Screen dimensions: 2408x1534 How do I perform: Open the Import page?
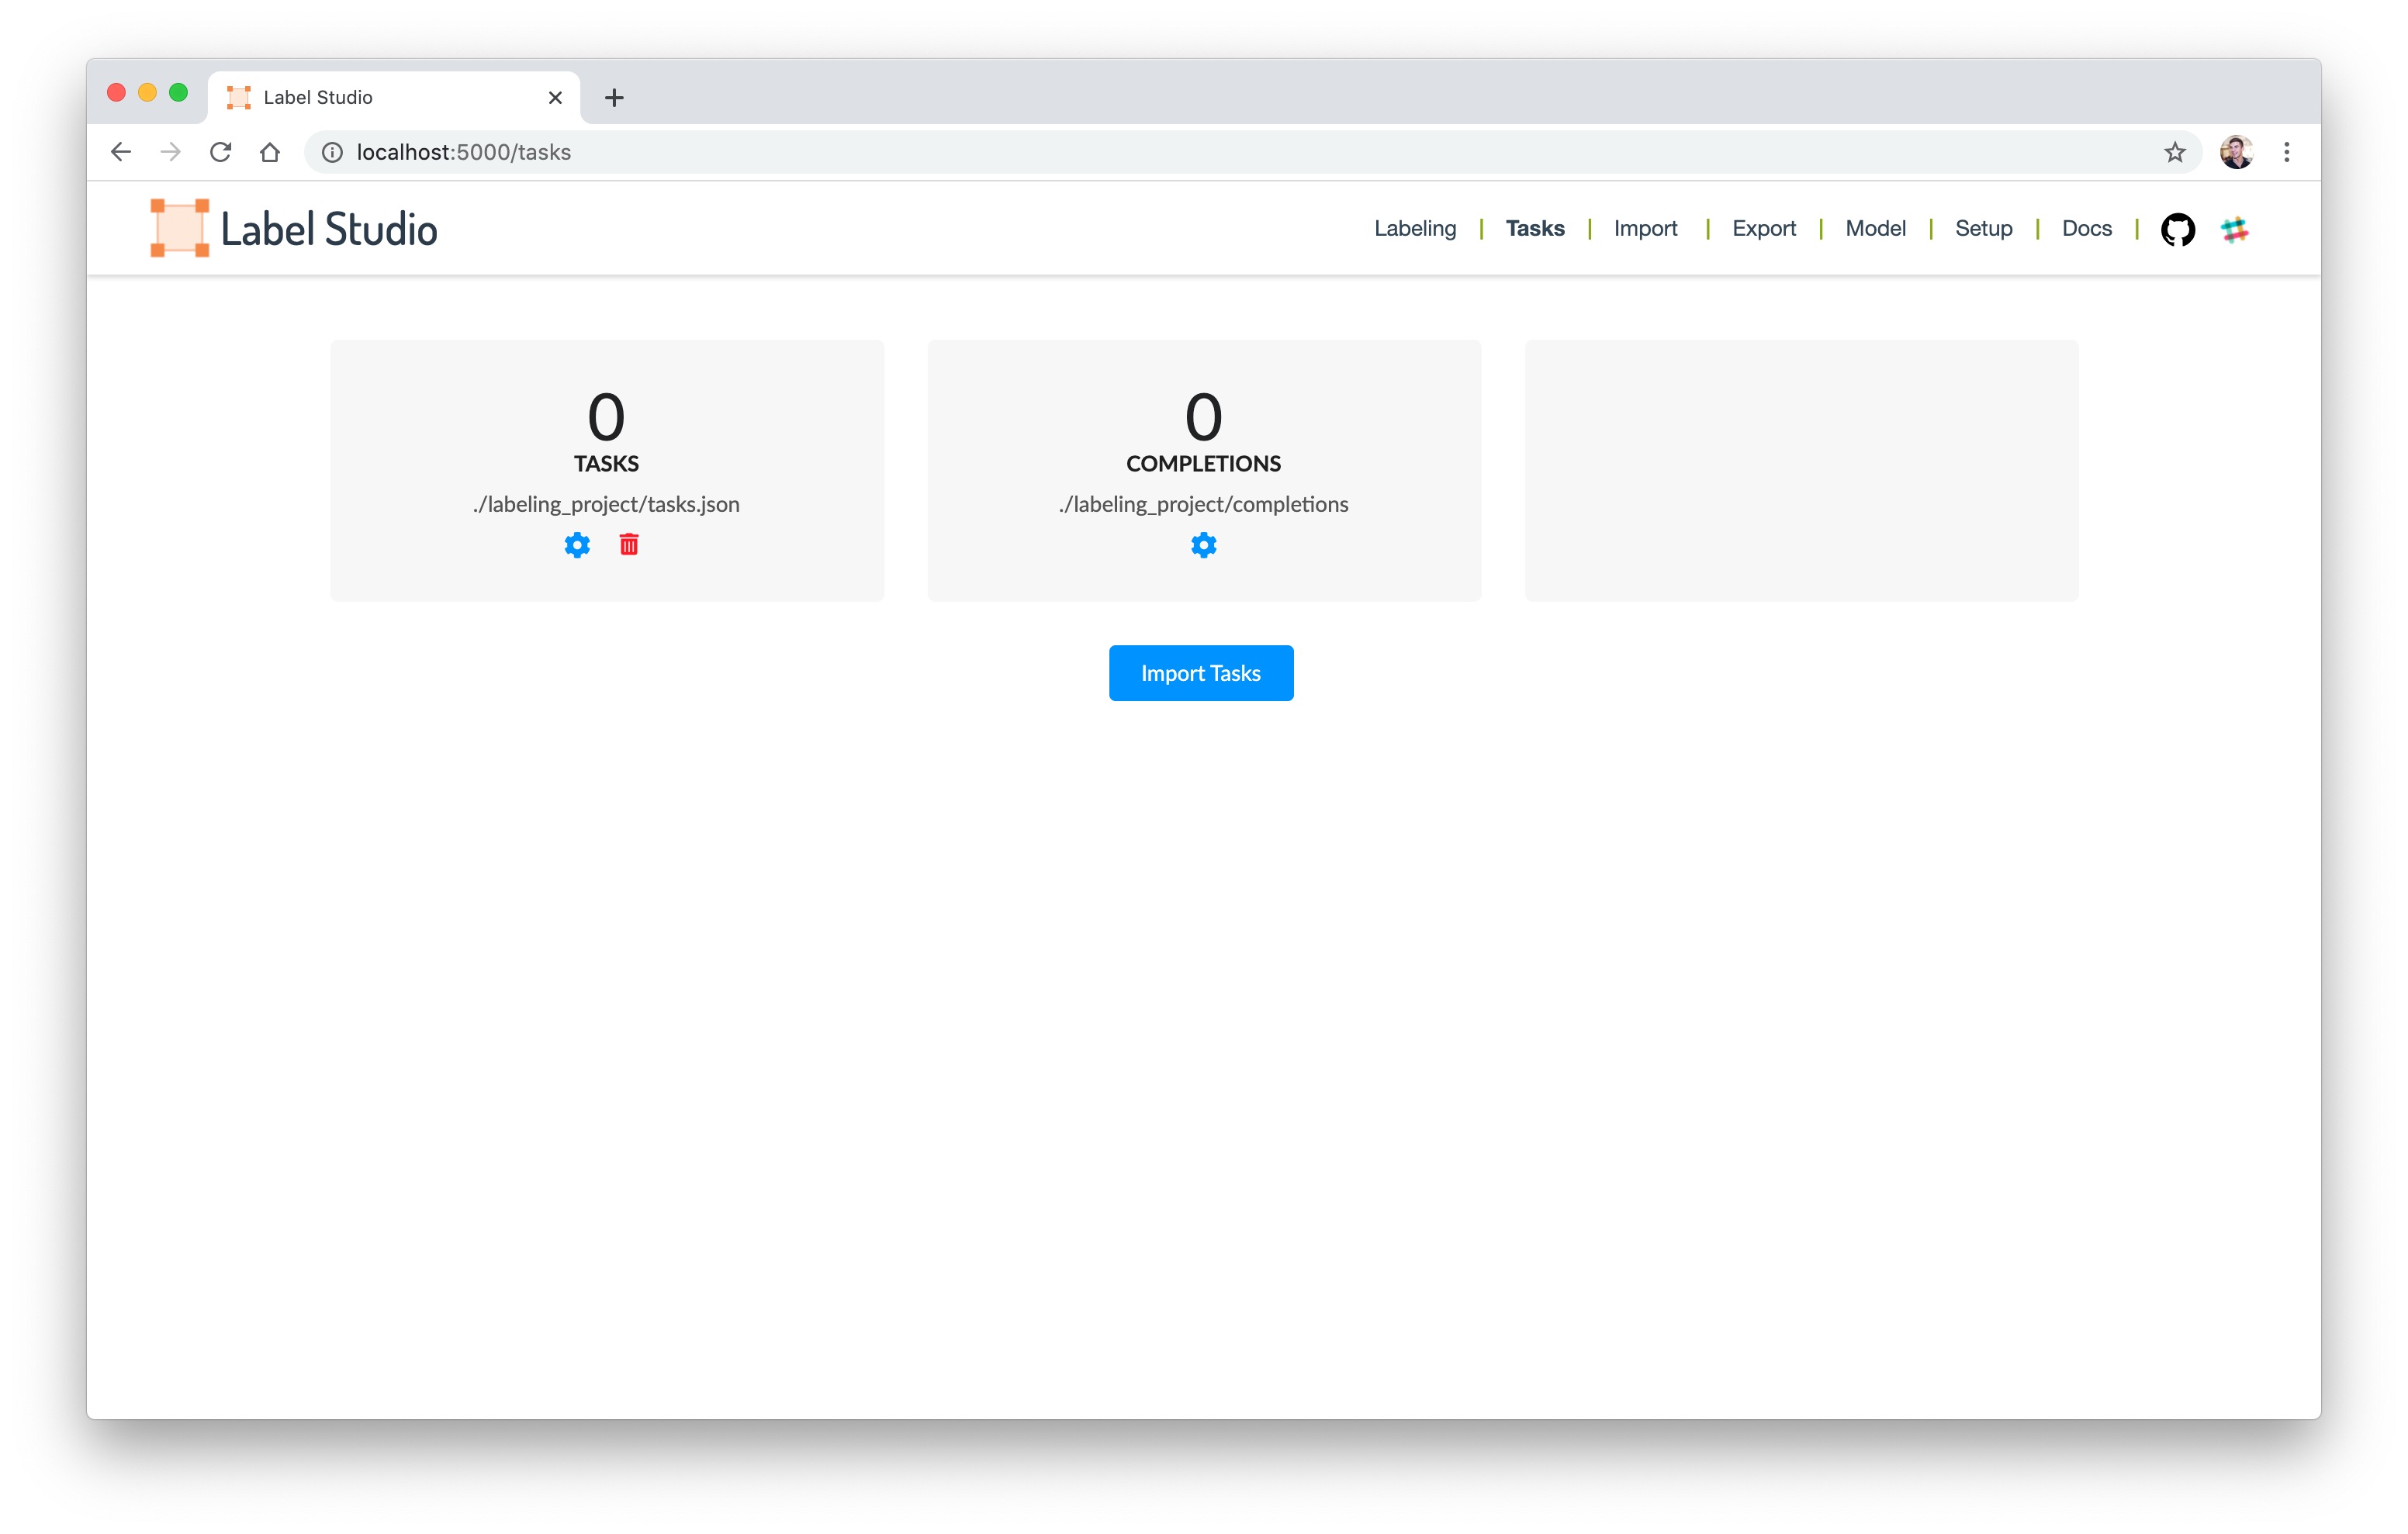pyautogui.click(x=1645, y=229)
